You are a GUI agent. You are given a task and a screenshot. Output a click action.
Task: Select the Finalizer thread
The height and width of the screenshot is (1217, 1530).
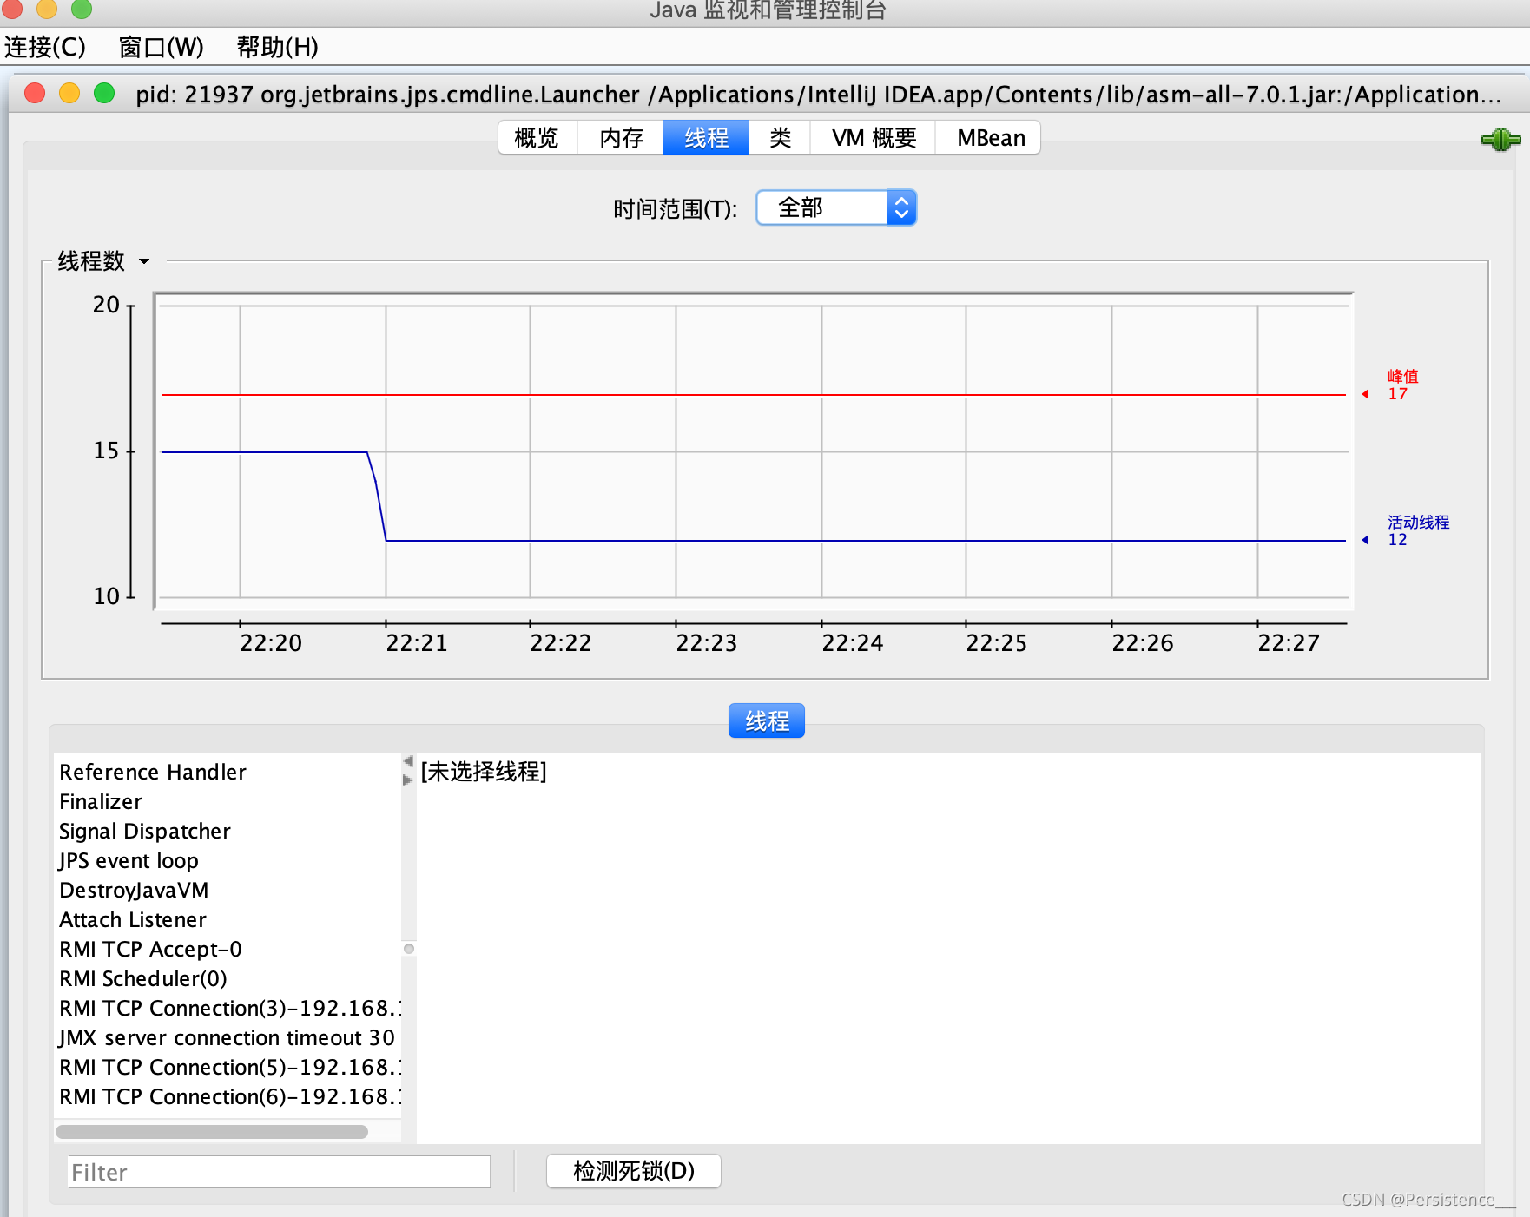(x=228, y=801)
